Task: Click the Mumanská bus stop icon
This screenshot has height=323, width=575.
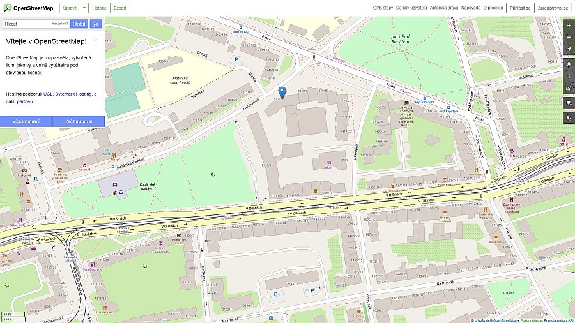Action: 241,27
